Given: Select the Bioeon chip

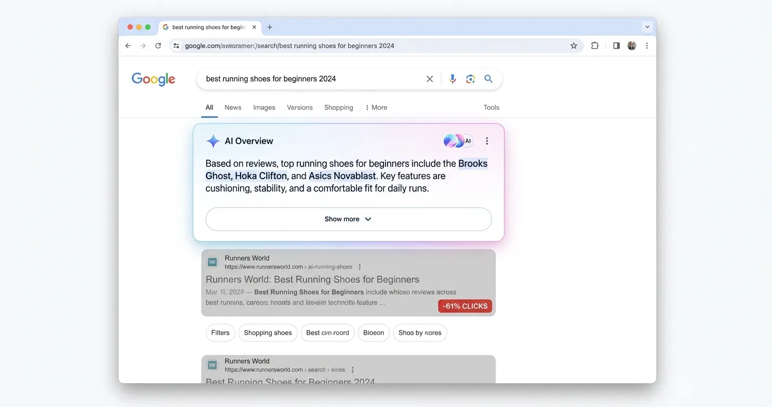Looking at the screenshot, I should (x=374, y=333).
